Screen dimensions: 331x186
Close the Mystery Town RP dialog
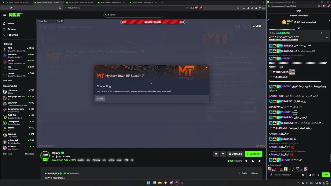coord(207,67)
